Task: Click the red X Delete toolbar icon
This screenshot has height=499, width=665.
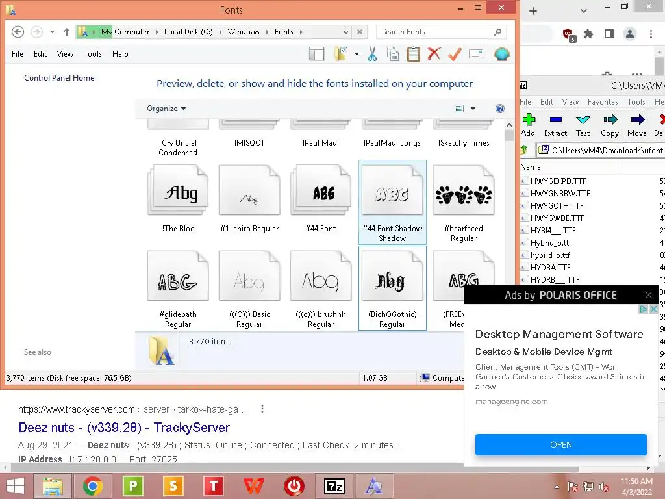Action: 434,54
